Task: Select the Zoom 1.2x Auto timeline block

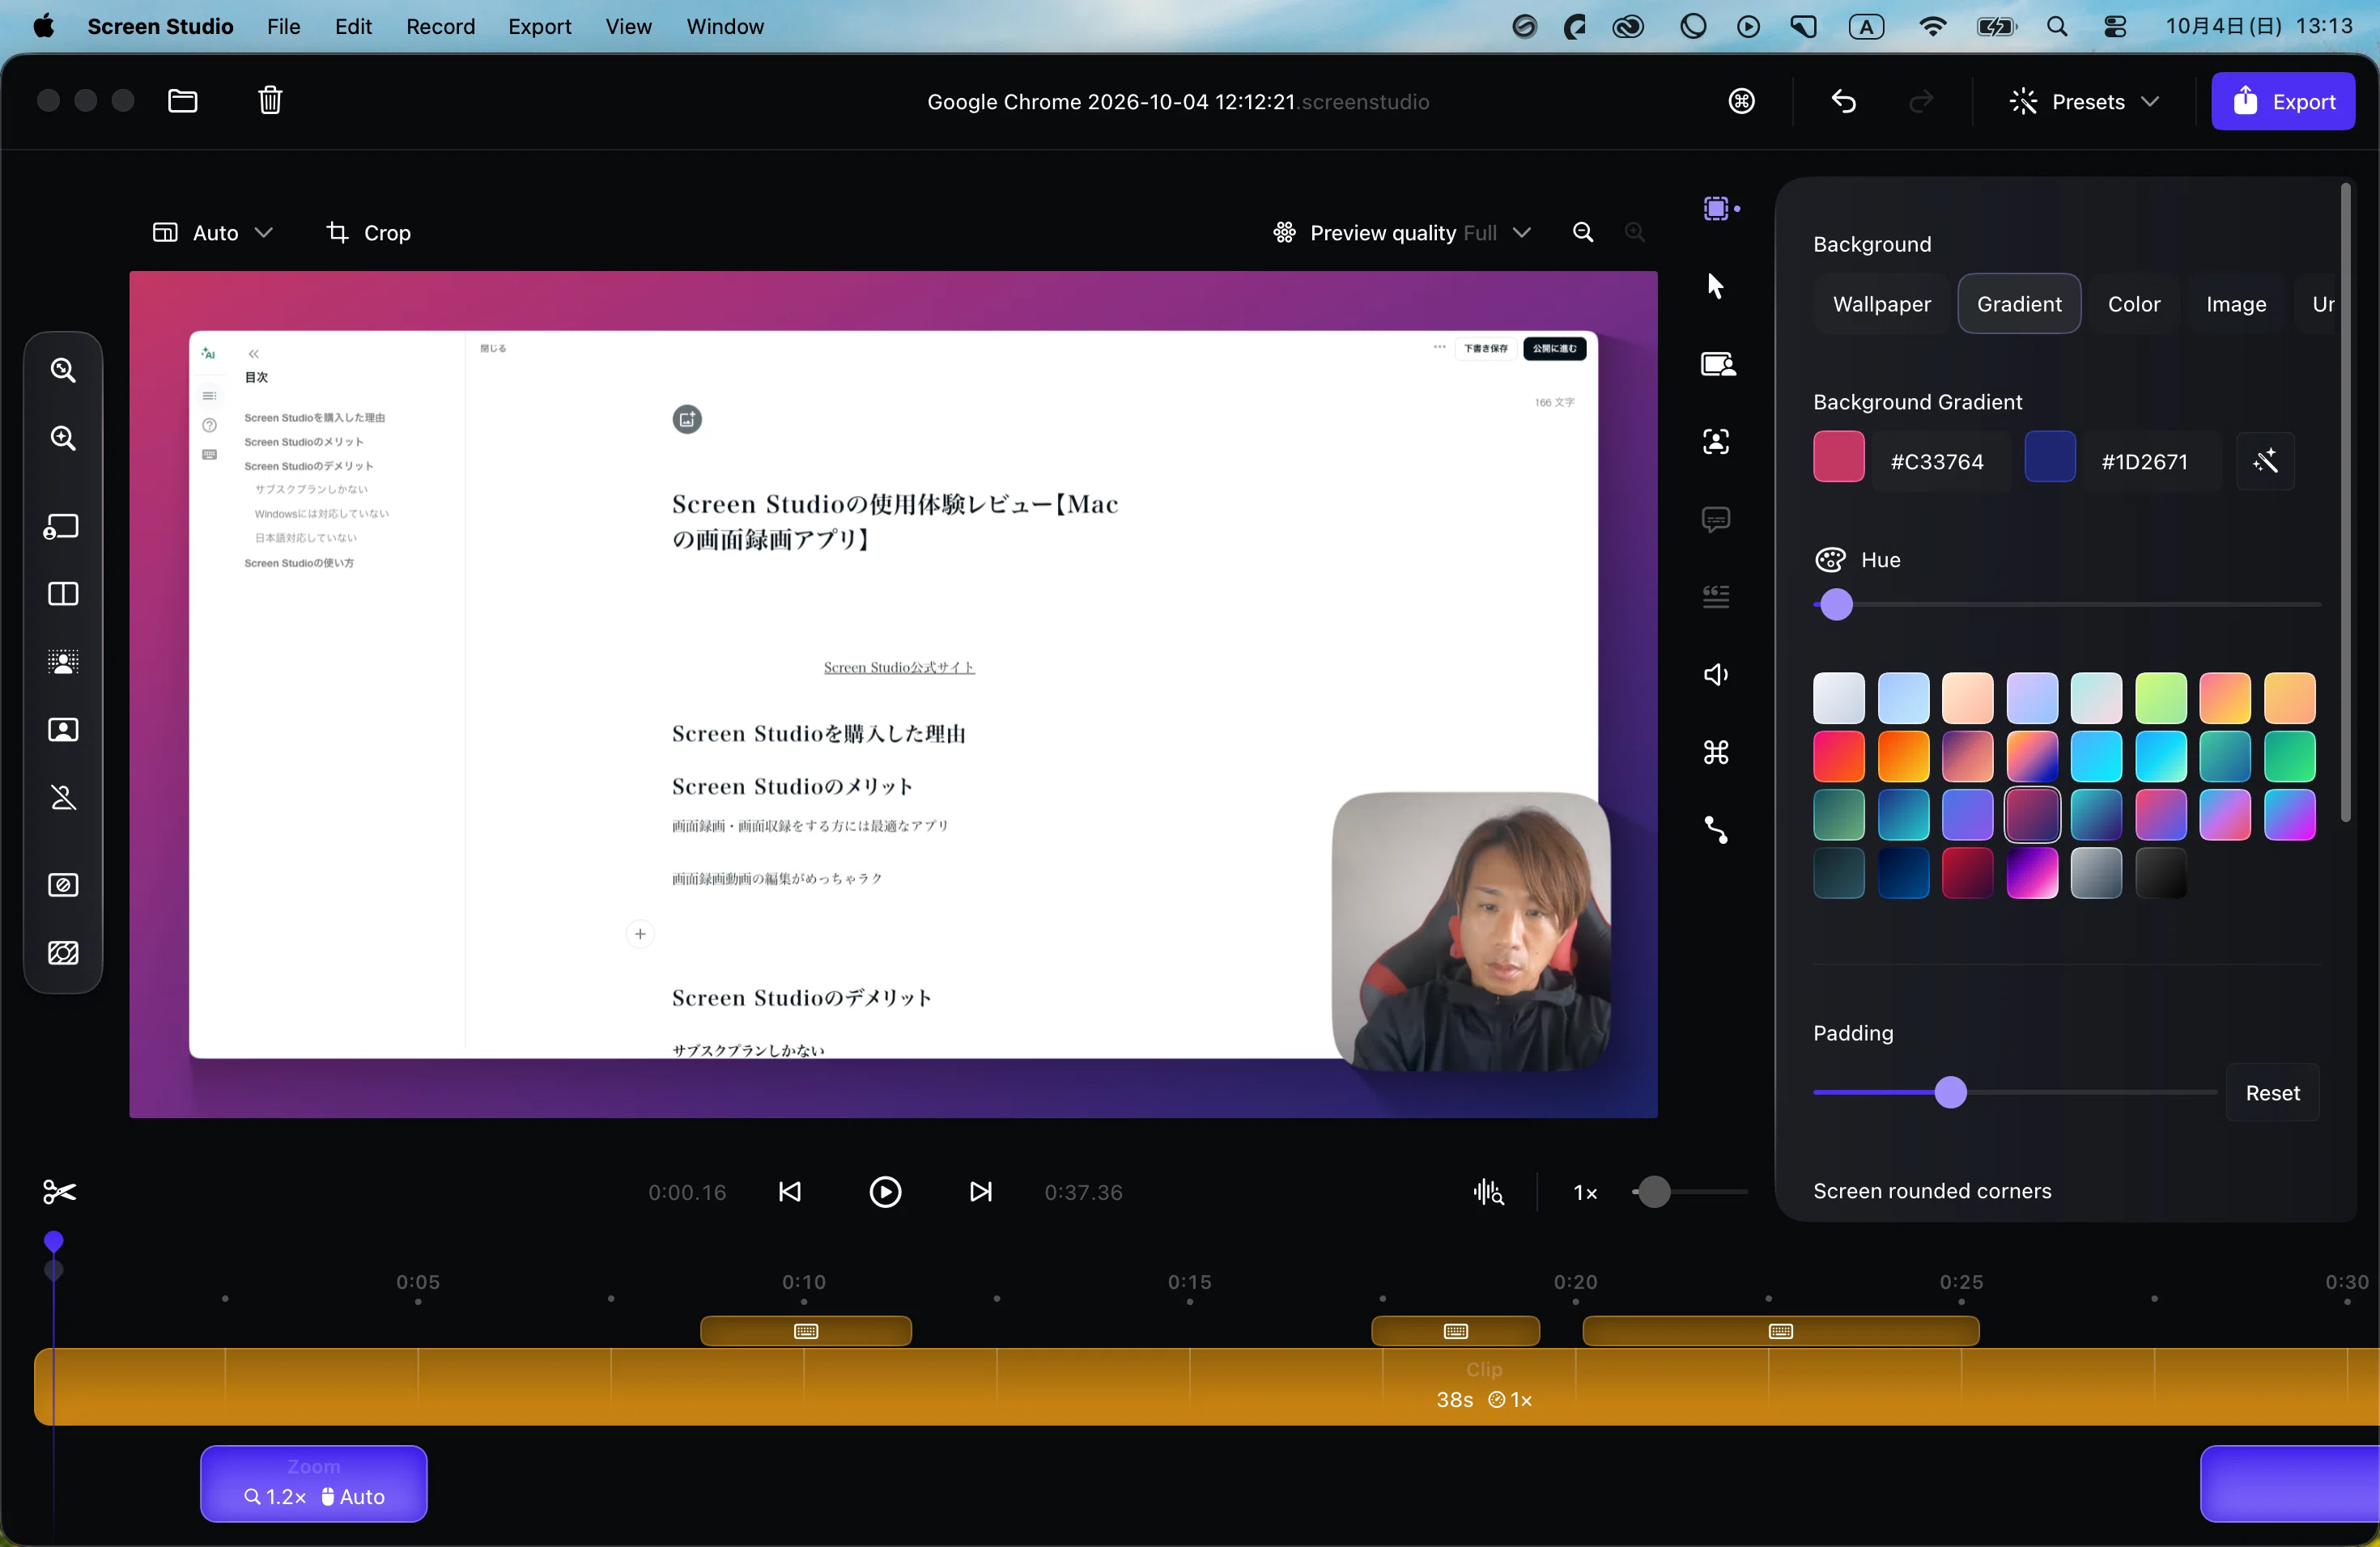Action: (314, 1483)
